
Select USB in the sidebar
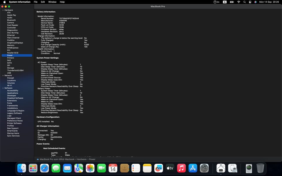9,73
